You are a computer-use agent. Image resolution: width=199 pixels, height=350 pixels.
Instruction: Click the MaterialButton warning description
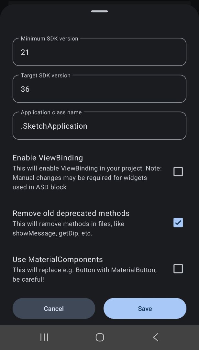(84, 274)
